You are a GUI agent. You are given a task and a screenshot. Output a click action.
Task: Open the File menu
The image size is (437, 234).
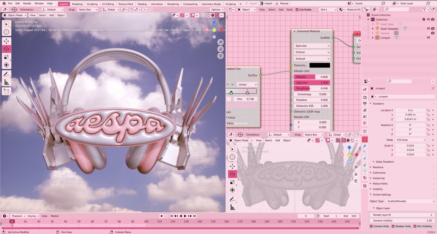pos(10,3)
